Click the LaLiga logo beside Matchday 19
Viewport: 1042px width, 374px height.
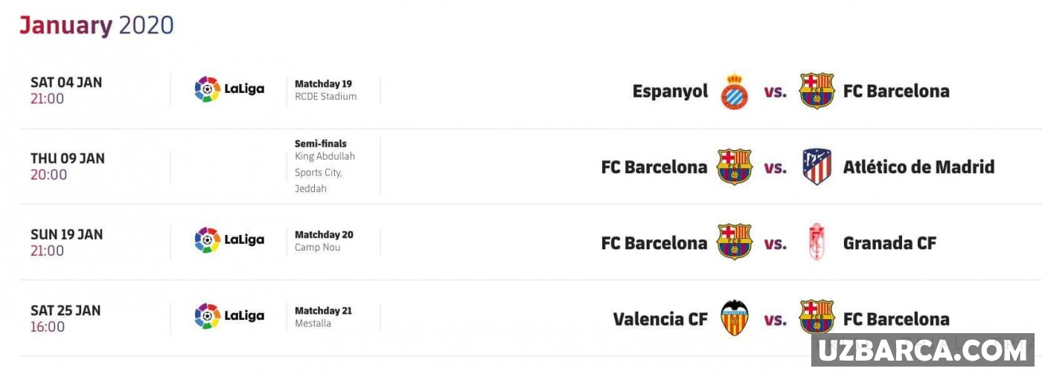click(x=229, y=90)
